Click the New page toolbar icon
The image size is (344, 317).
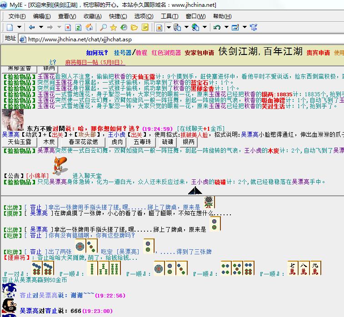pyautogui.click(x=10, y=27)
